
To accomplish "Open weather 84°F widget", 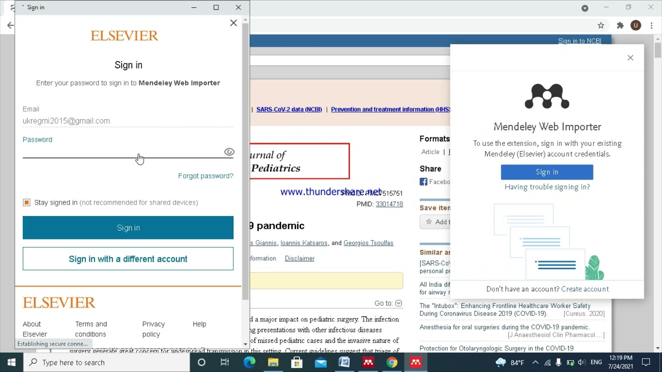I will pos(510,363).
